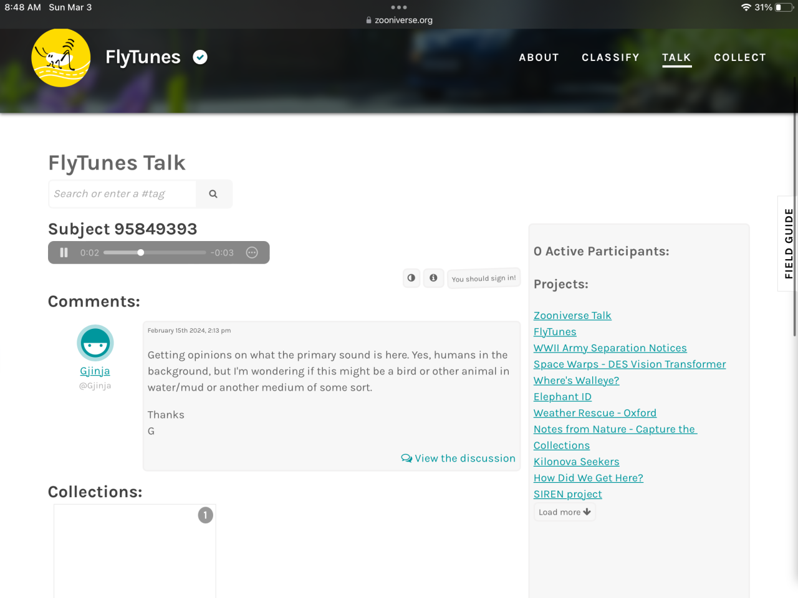The image size is (798, 598).
Task: Open Notes from Nature - Capture the Collections link
Action: [615, 437]
